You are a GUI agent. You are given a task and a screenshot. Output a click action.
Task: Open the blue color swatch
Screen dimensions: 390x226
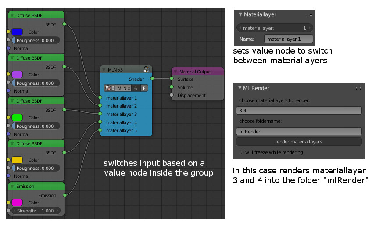(x=17, y=32)
